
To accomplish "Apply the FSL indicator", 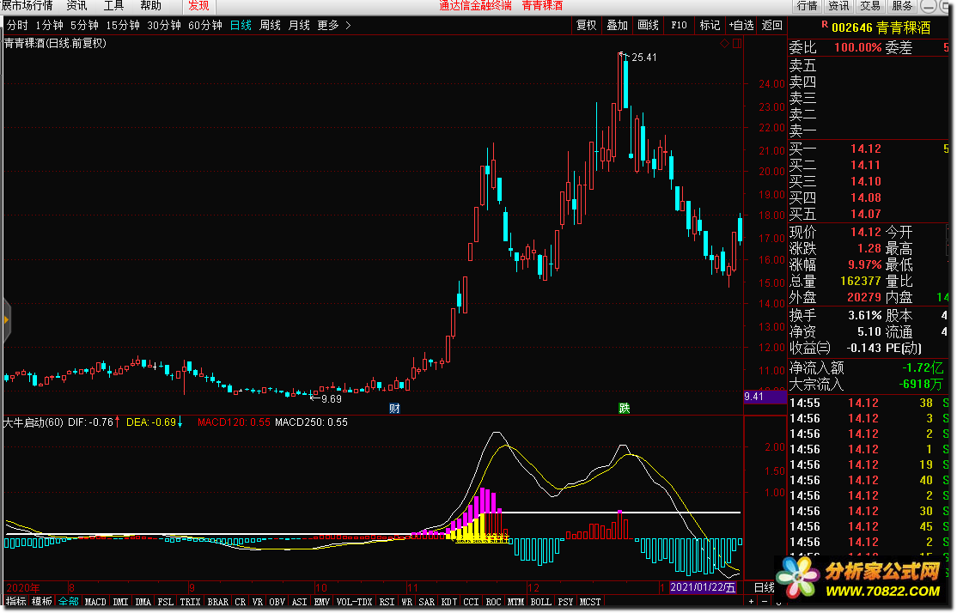I will [x=166, y=602].
